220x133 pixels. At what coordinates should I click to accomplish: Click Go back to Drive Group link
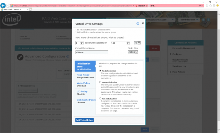point(45,48)
